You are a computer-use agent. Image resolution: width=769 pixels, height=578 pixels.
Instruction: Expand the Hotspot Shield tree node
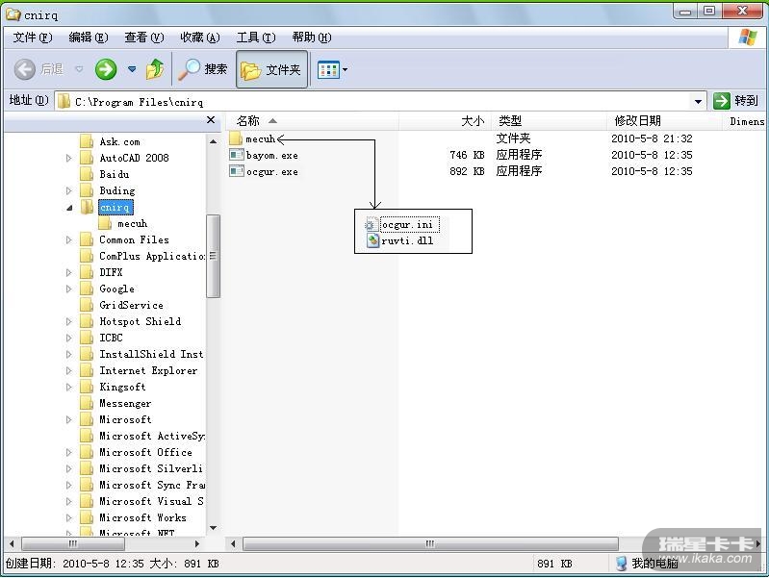[68, 321]
